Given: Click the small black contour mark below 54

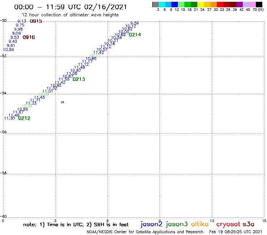Looking at the screenshot, I should [x=62, y=102].
